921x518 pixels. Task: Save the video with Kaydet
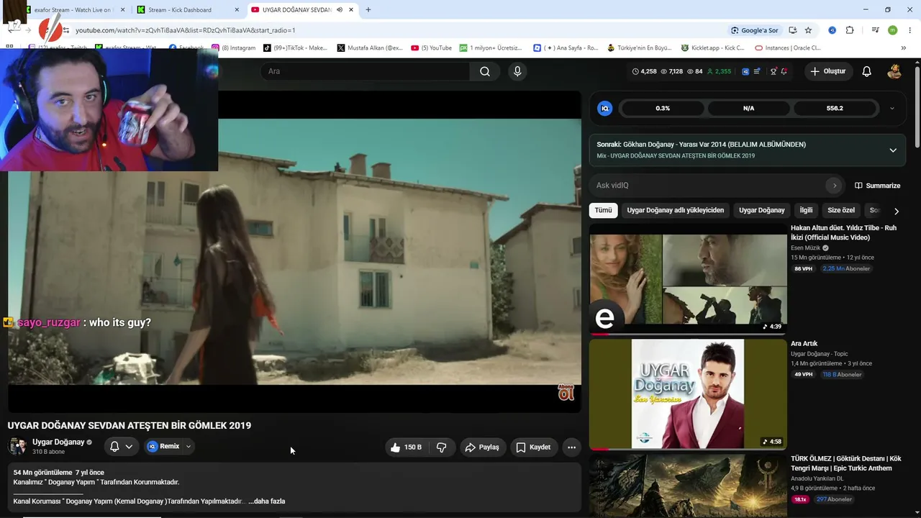coord(533,447)
